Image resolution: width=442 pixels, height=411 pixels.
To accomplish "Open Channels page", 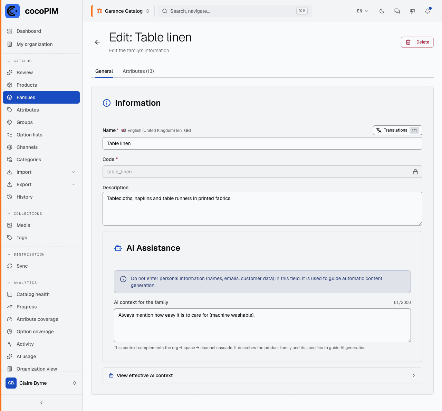I will click(41, 147).
